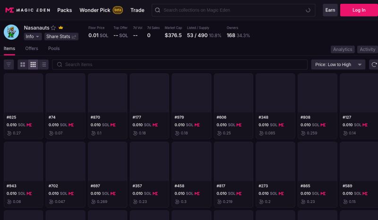378x220 pixels.
Task: Open Wonder Pick beta
Action: (x=101, y=10)
